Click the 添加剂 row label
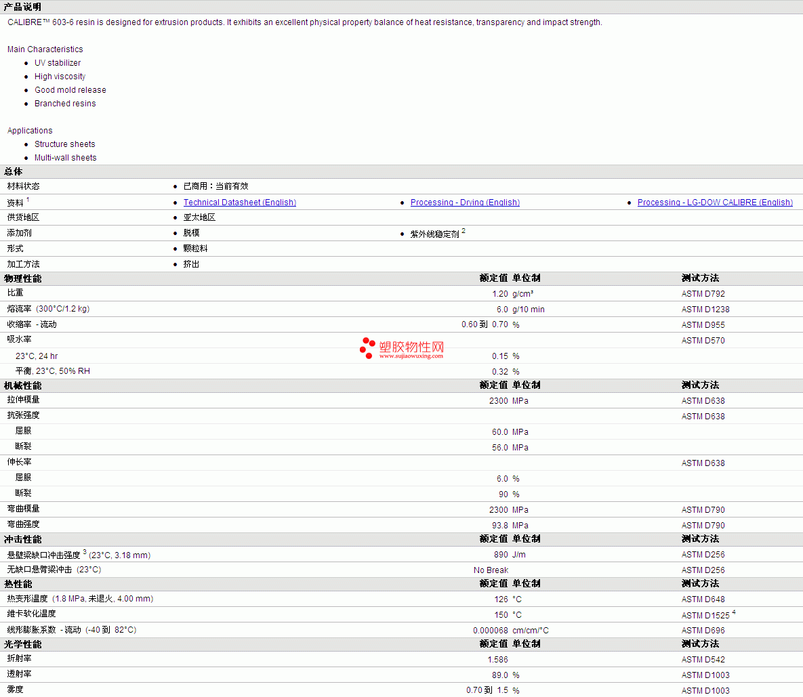This screenshot has width=803, height=697. 19,233
